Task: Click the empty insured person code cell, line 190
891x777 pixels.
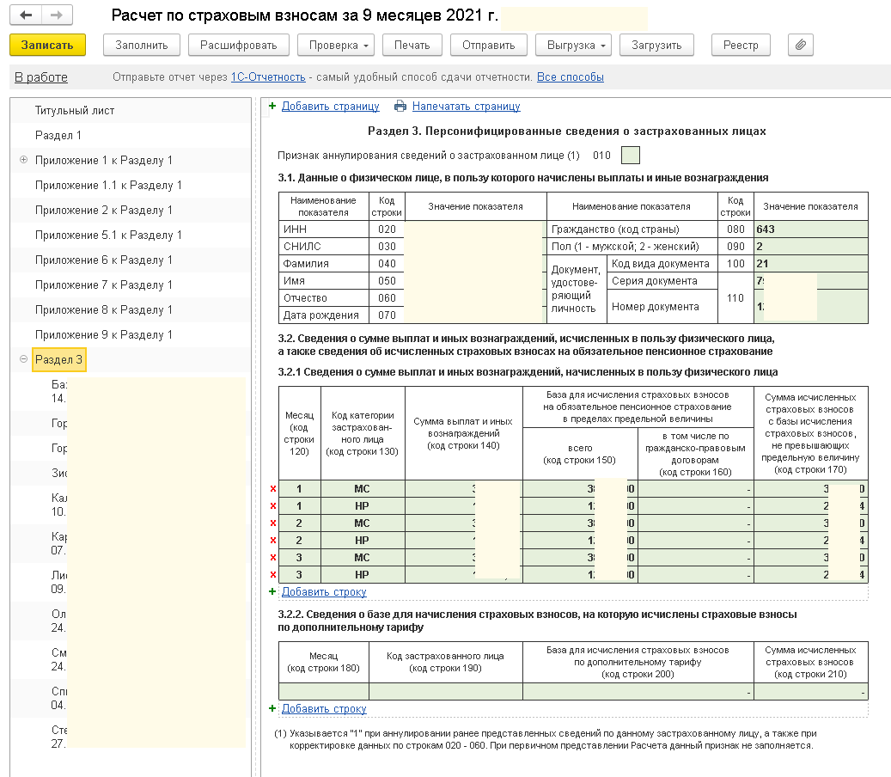Action: (x=445, y=691)
